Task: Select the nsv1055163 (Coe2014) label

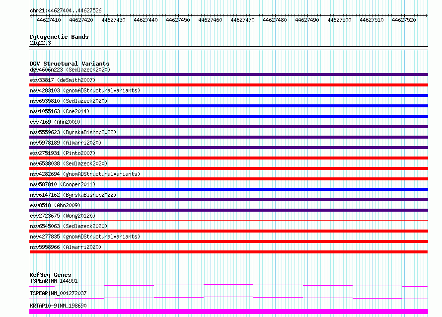Action: (60, 111)
